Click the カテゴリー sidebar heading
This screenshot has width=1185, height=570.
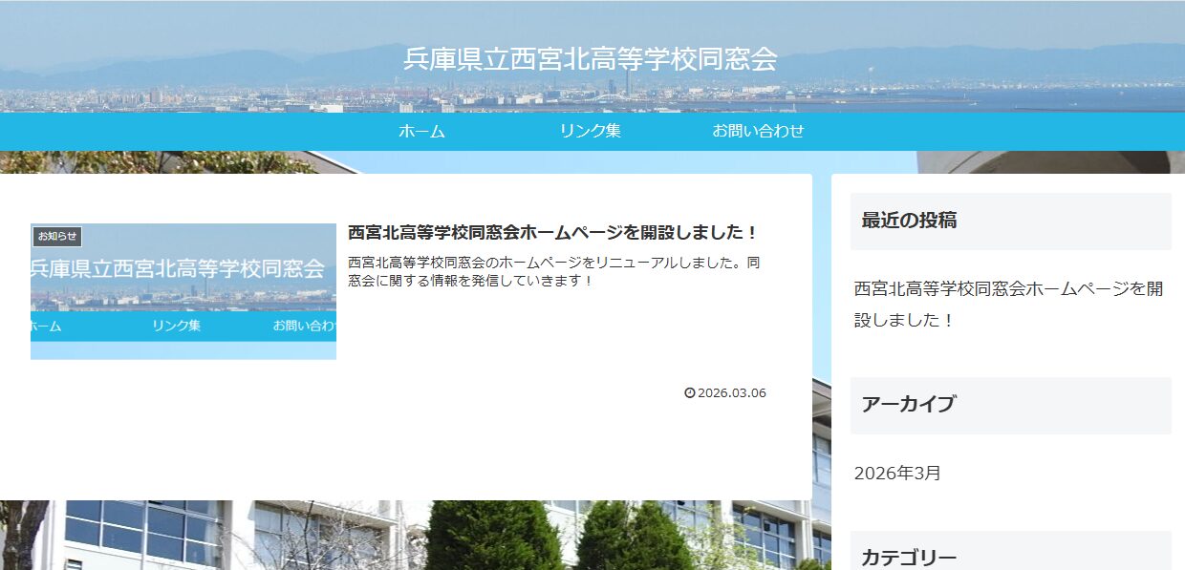(x=909, y=558)
